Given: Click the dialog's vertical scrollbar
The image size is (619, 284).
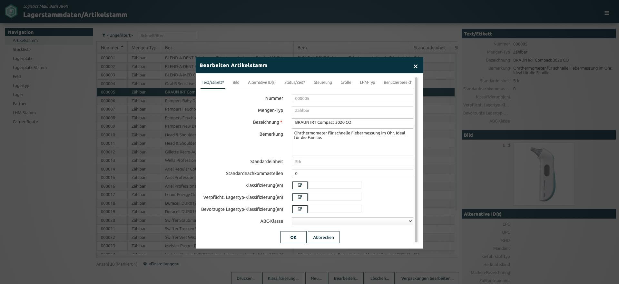Looking at the screenshot, I should tap(416, 160).
